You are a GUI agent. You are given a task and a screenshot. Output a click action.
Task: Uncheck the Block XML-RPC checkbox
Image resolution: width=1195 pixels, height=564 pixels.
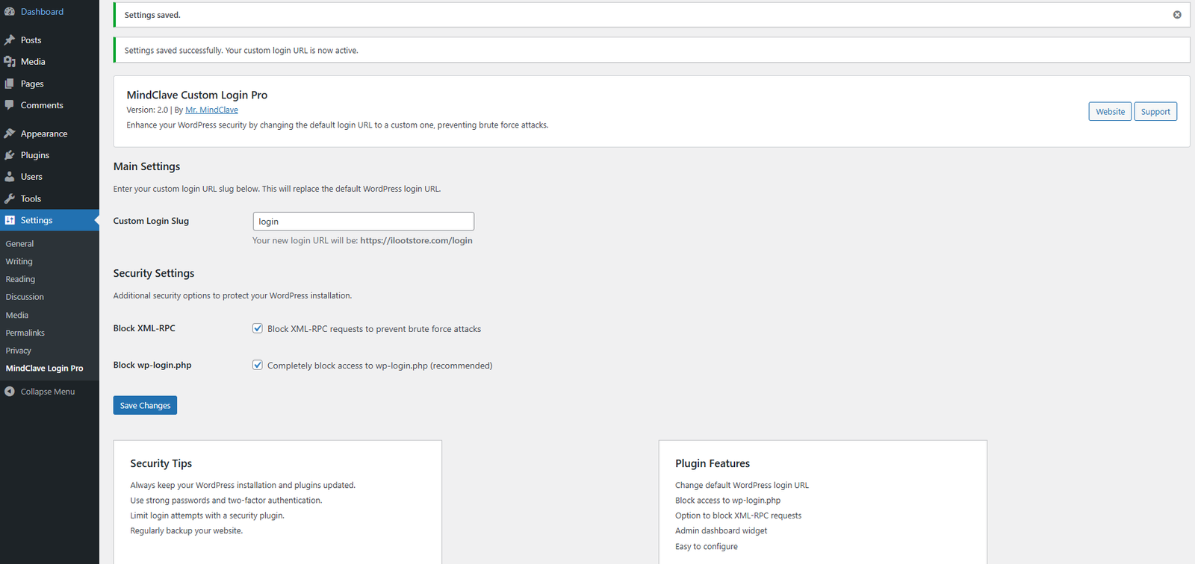258,328
